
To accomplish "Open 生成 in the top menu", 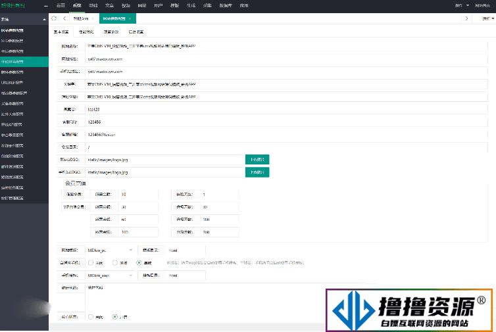I will (x=191, y=6).
